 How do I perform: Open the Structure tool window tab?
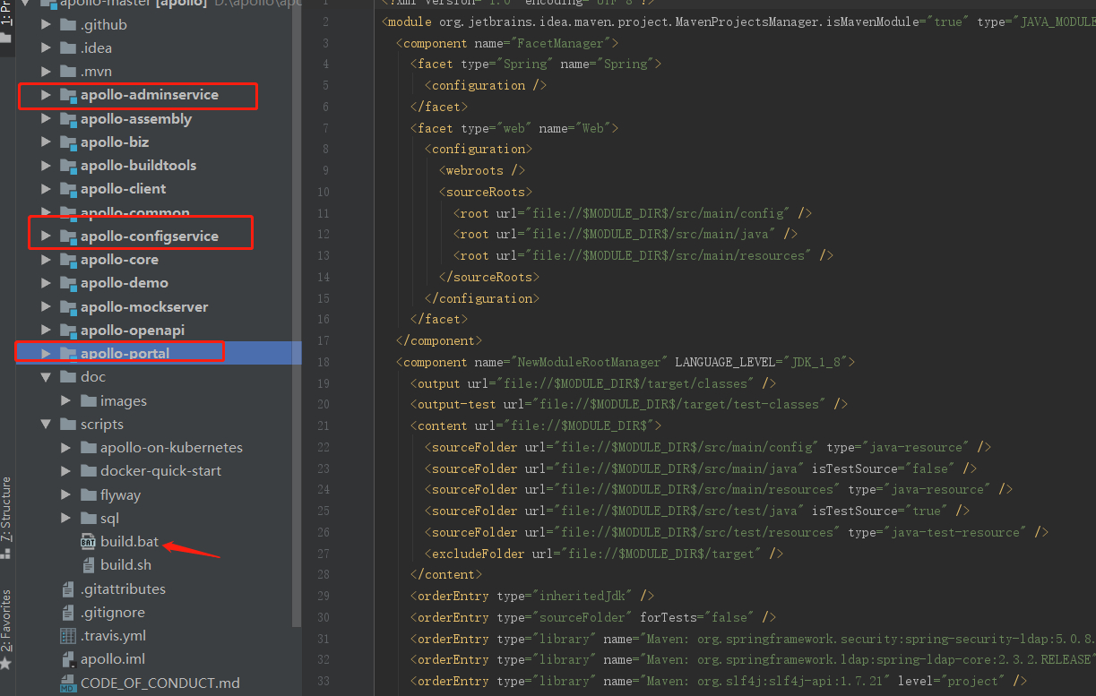pyautogui.click(x=6, y=509)
